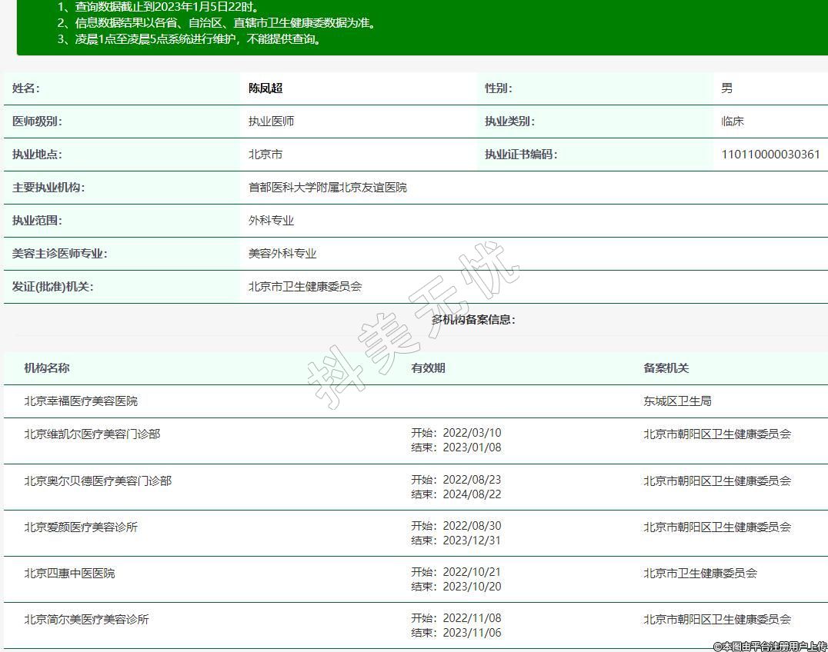Click the 北京四惠中医医院 entry

(x=69, y=574)
